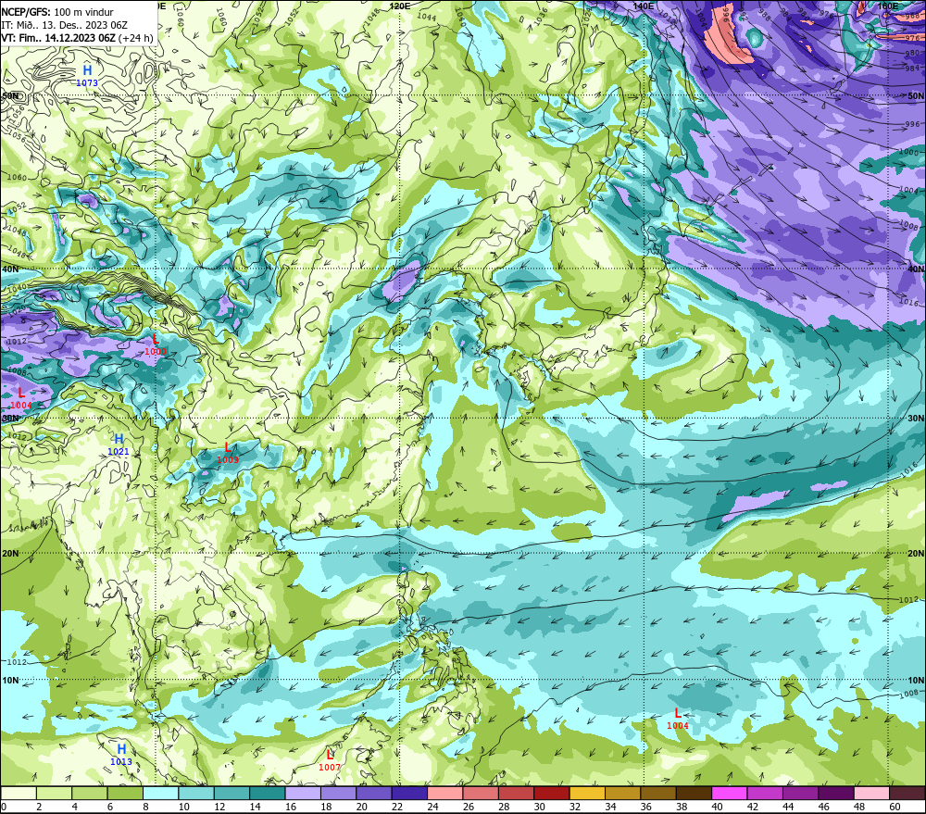The image size is (926, 814).
Task: Click the legend value 16
Action: (x=291, y=807)
